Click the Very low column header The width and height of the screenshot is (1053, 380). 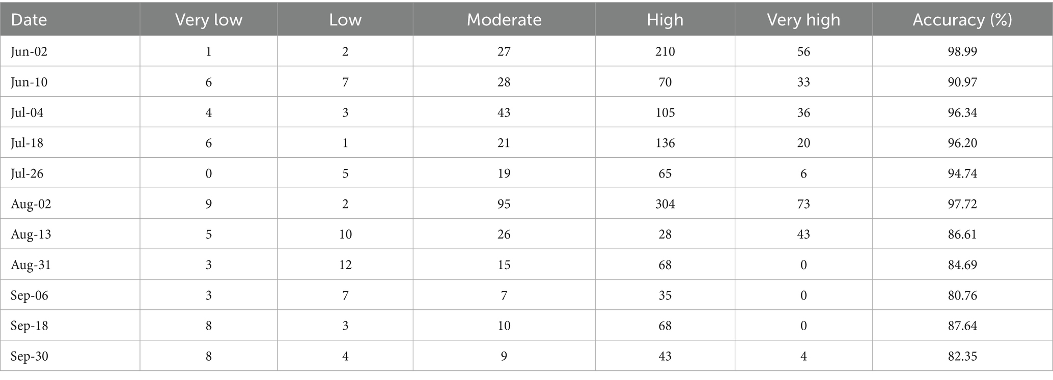209,20
